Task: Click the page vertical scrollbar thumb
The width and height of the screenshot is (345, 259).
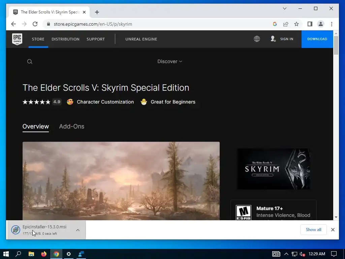Action: [x=336, y=45]
